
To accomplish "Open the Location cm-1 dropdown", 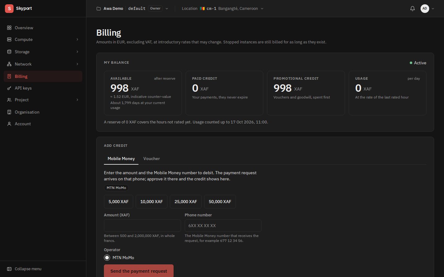I will pyautogui.click(x=223, y=9).
